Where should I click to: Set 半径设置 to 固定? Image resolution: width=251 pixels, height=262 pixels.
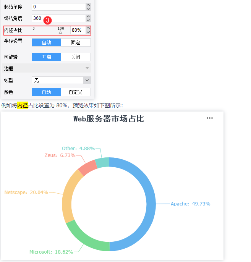point(76,42)
